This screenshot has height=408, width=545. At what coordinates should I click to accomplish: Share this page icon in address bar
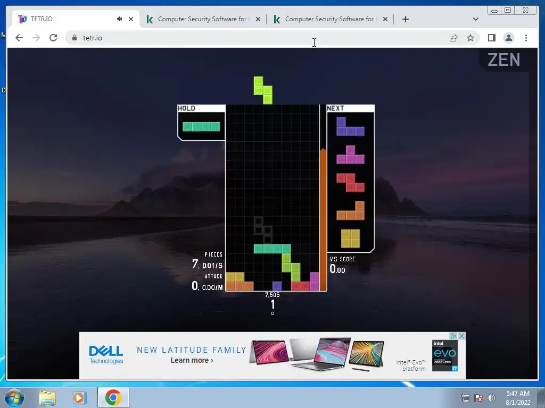coord(453,38)
